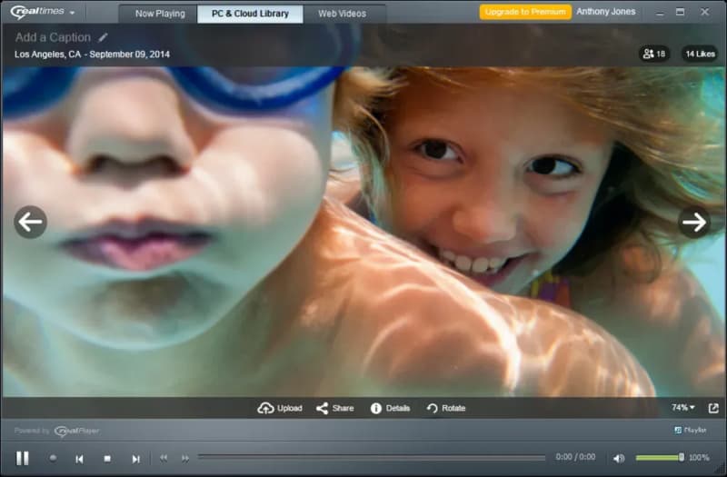Advance to next photo arrow
Screen dimensions: 727x477
click(x=694, y=222)
